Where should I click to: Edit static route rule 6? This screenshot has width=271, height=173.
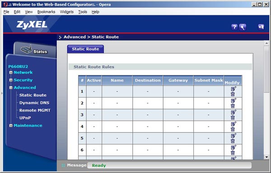(x=234, y=147)
